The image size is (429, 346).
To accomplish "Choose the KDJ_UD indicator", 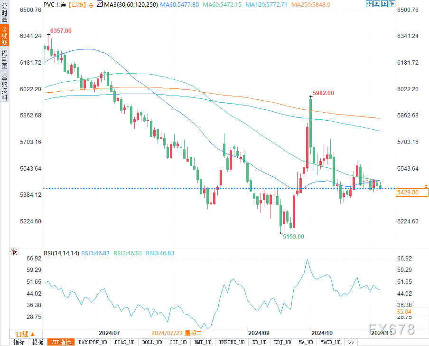I will pyautogui.click(x=282, y=342).
